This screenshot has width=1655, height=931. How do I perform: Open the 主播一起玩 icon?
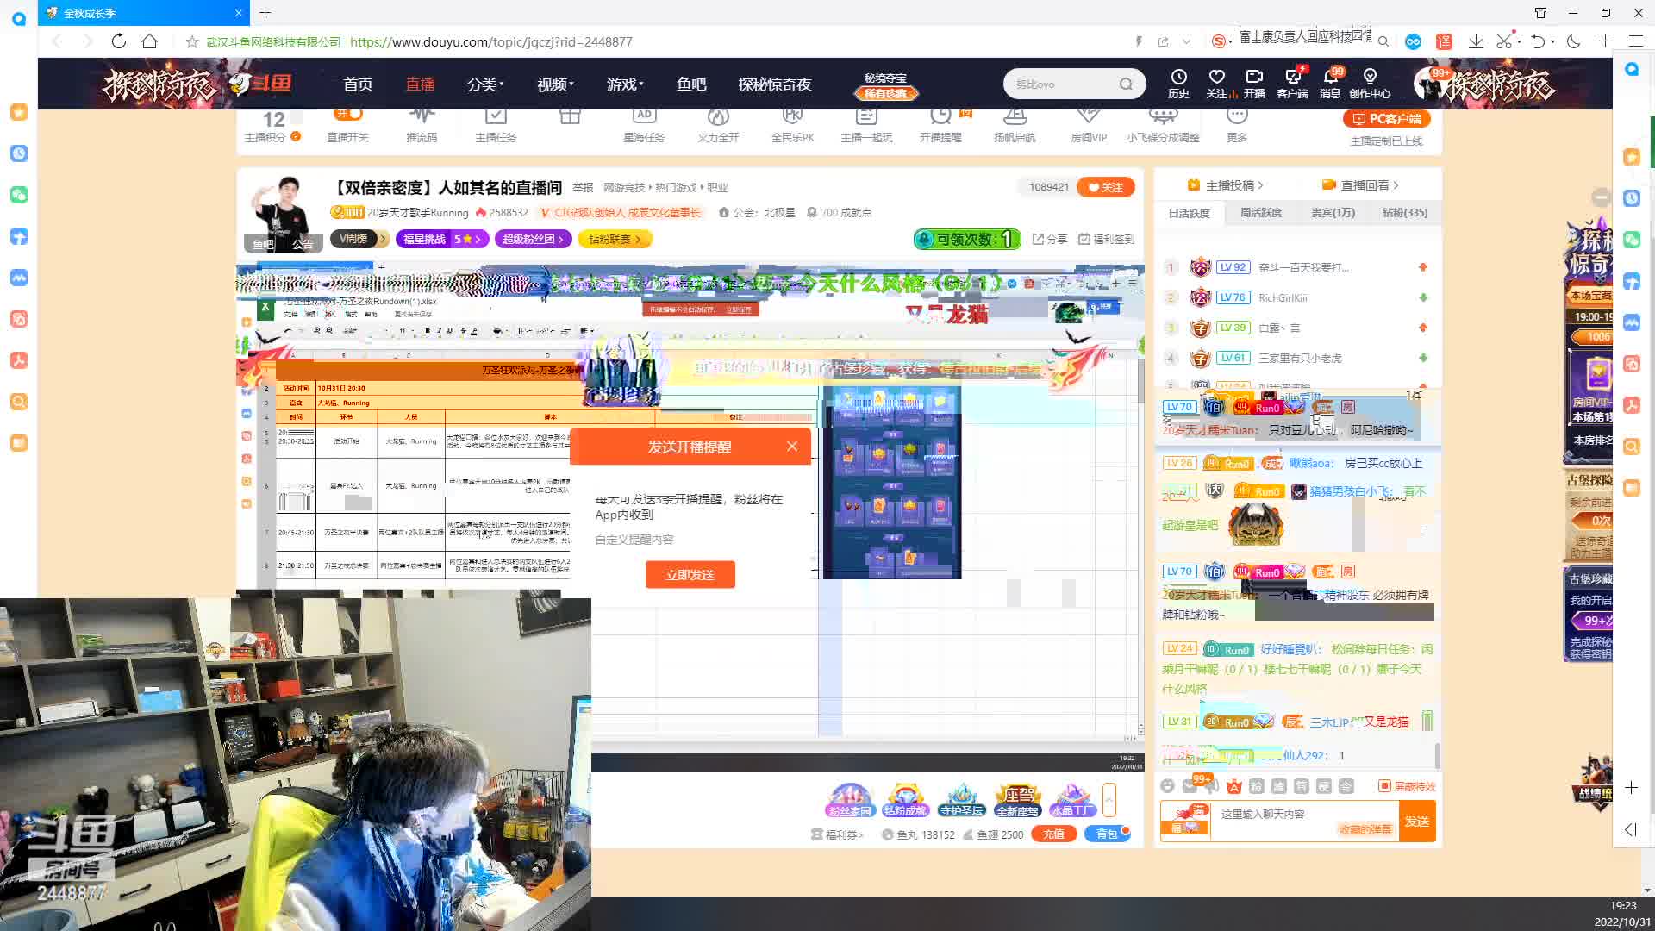[x=866, y=125]
